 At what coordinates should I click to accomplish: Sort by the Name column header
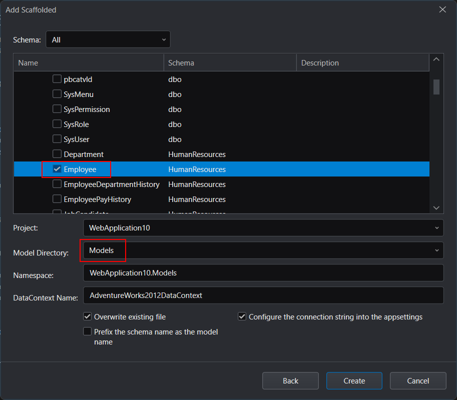[x=89, y=63]
